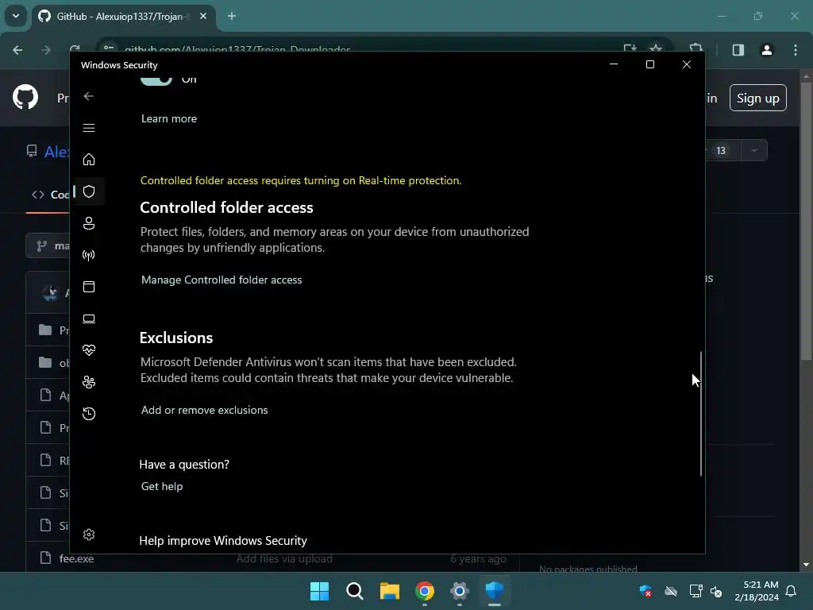Image resolution: width=813 pixels, height=610 pixels.
Task: Click the Learn more link
Action: (169, 119)
